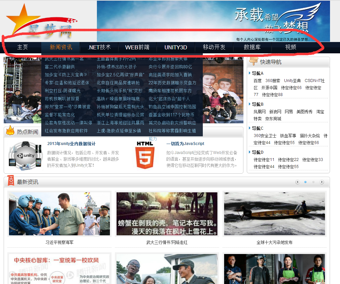Open the WEB前端 menu
Viewport: 340px width, 284px height.
137,47
